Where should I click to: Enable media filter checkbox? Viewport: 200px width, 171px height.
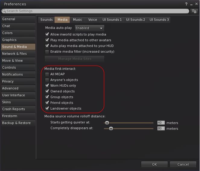(x=47, y=51)
